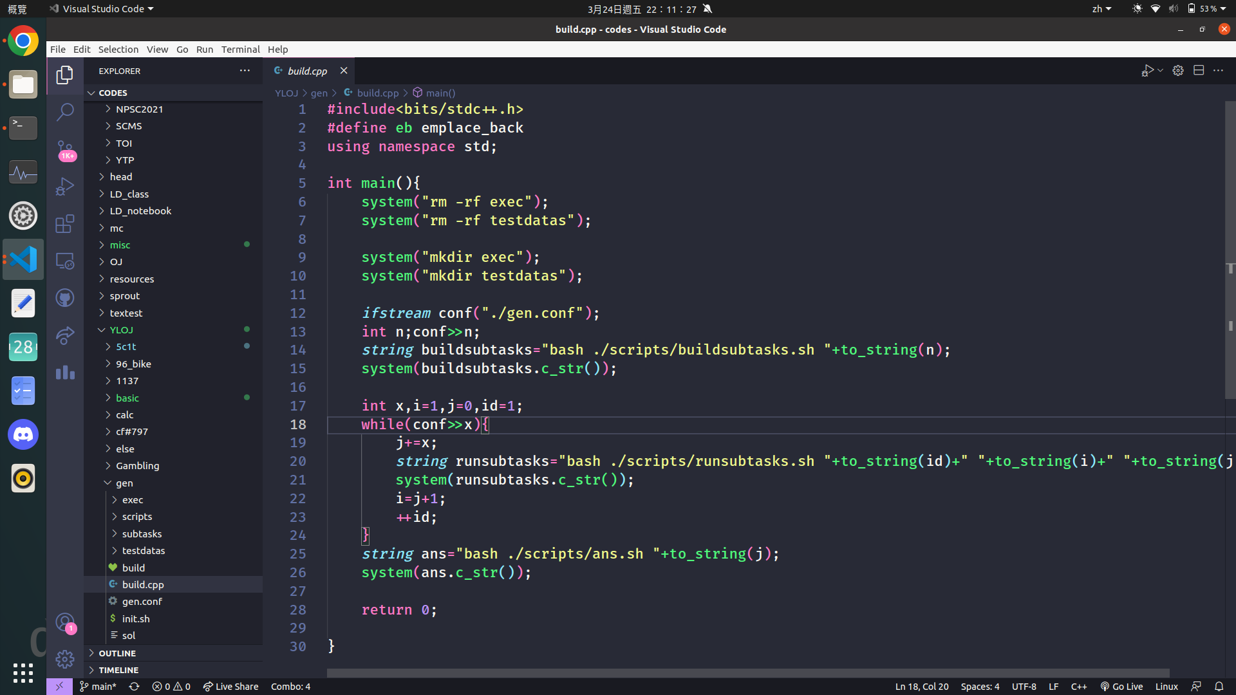Open the Extensions view

tap(65, 224)
